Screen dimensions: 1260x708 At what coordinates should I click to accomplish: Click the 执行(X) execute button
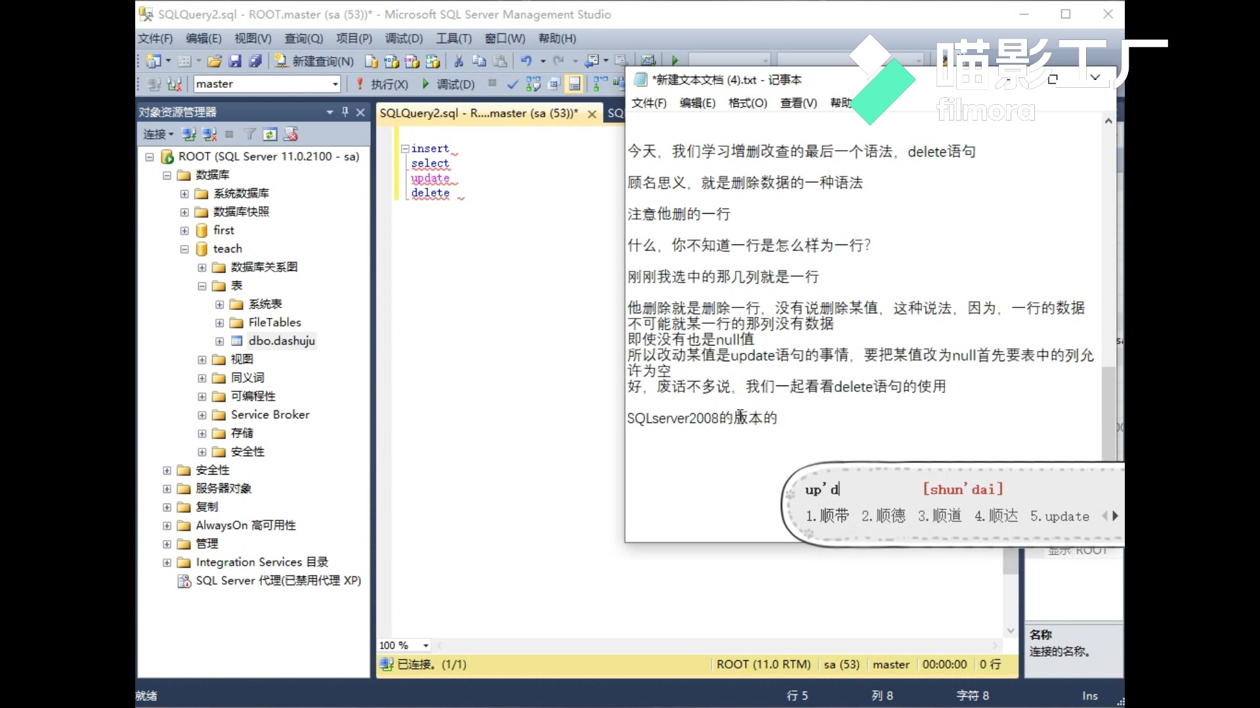tap(382, 84)
